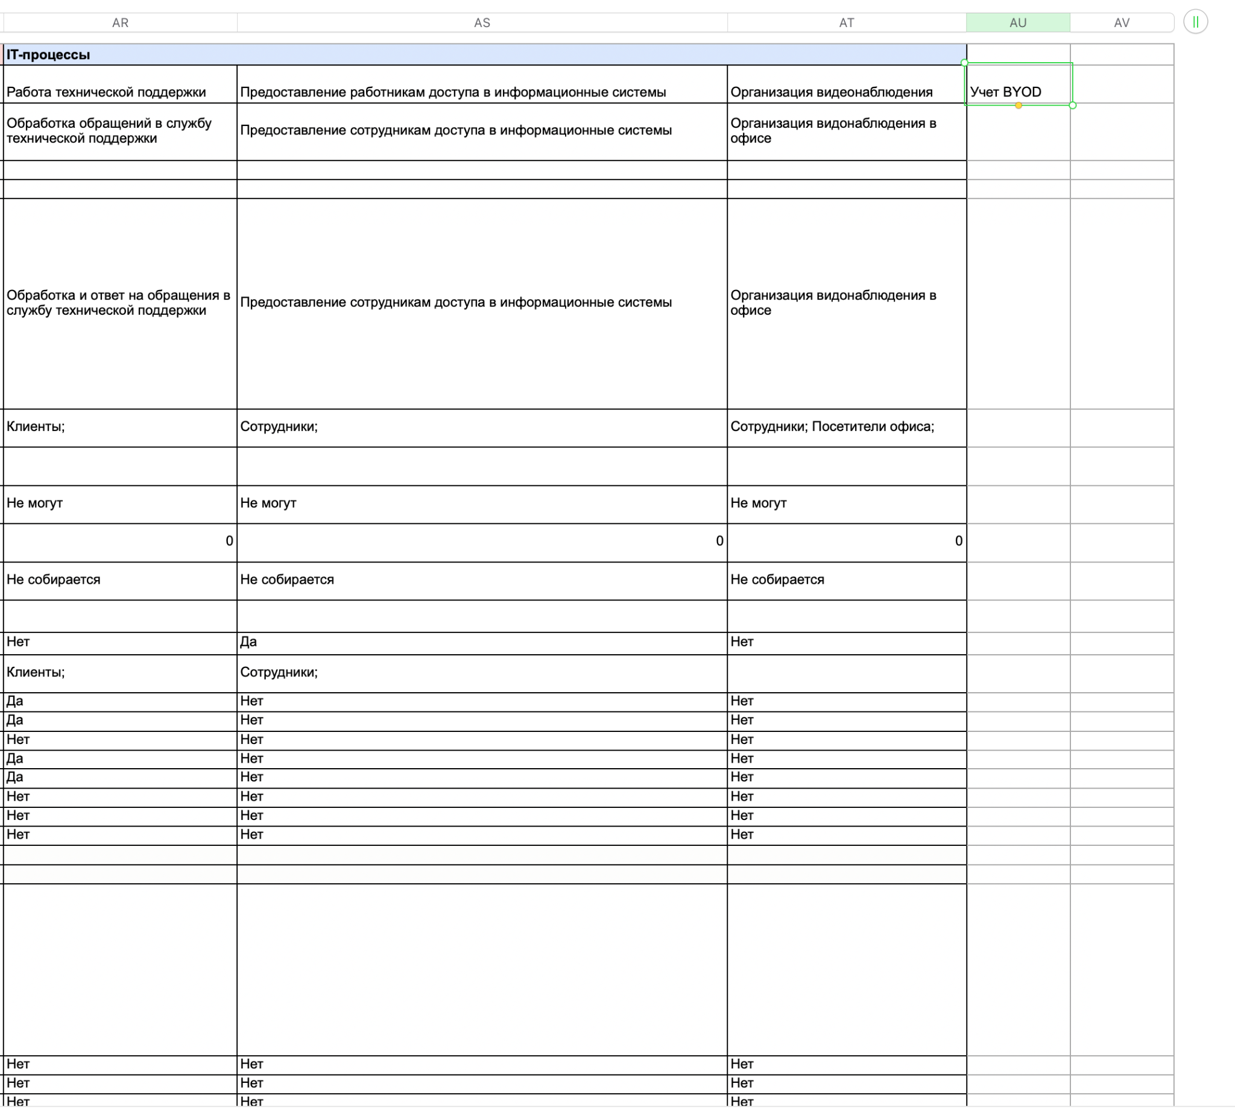This screenshot has height=1113, width=1235.
Task: Click the add-columns handle at top right
Action: pyautogui.click(x=1195, y=23)
